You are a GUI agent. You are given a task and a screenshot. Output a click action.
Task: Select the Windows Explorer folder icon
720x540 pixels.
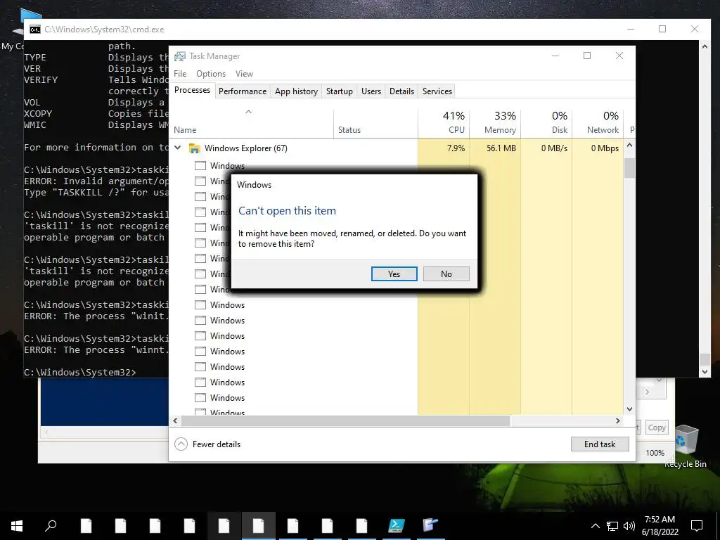[x=194, y=148]
